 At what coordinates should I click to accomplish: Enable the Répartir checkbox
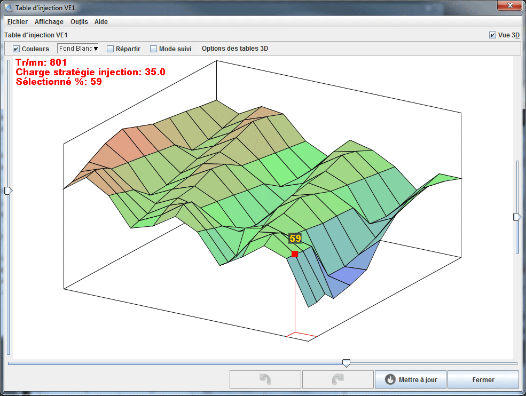[111, 49]
